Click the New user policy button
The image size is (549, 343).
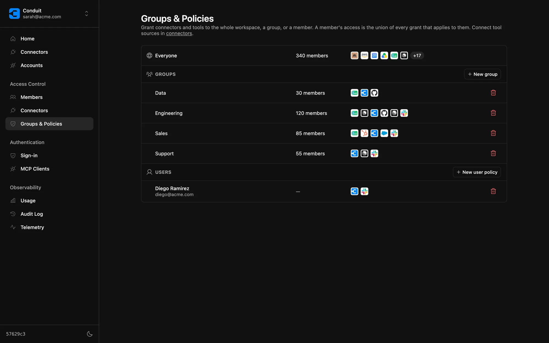pyautogui.click(x=477, y=172)
